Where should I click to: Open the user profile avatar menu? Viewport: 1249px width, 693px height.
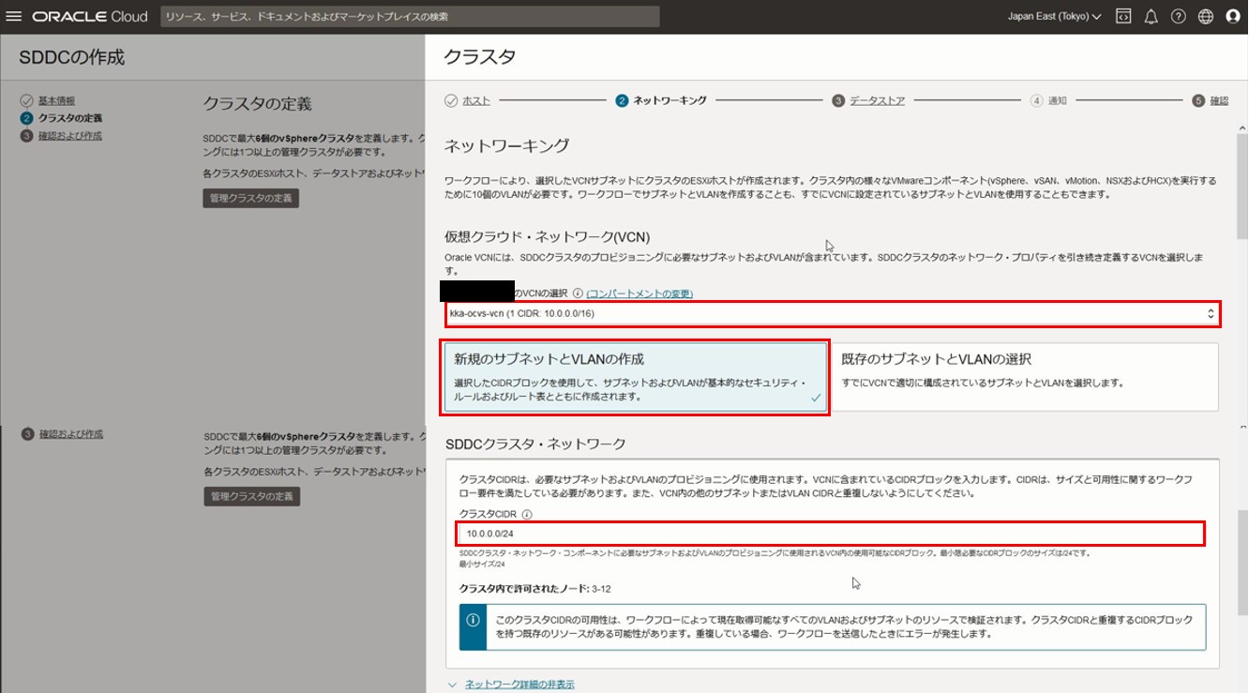click(x=1233, y=17)
